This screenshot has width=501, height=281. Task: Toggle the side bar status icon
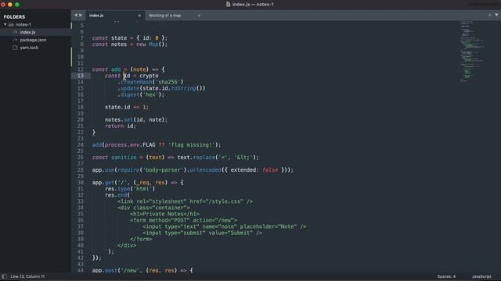point(4,276)
